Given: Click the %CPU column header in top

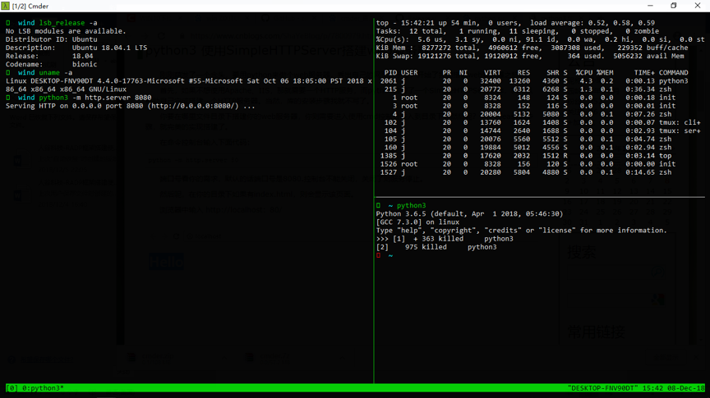Looking at the screenshot, I should point(585,72).
